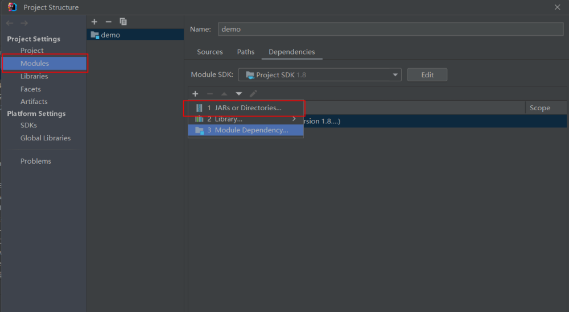Click the edit dependency pencil icon
Screen dimensions: 569x312
253,94
